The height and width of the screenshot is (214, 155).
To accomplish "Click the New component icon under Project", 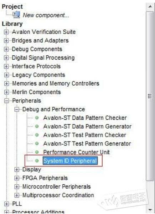I will pyautogui.click(x=16, y=15).
